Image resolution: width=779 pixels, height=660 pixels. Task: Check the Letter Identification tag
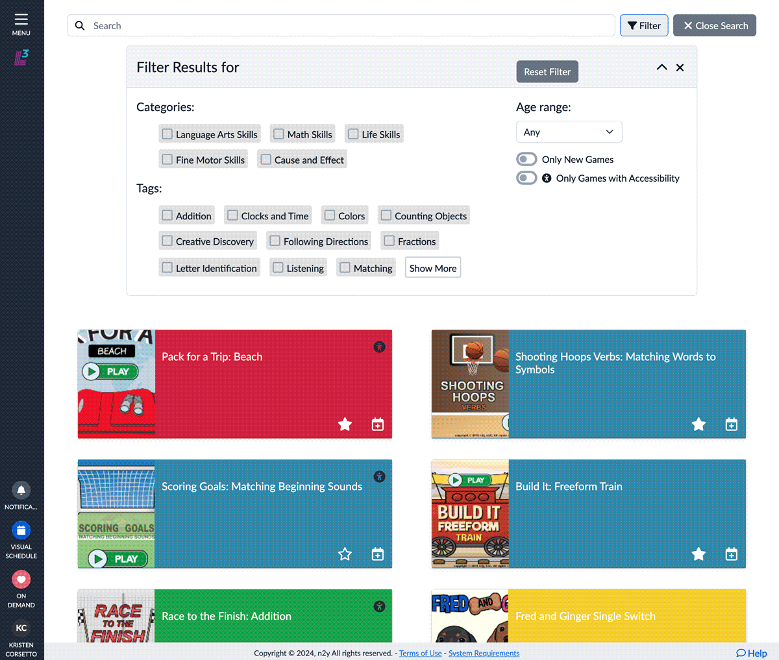coord(167,267)
